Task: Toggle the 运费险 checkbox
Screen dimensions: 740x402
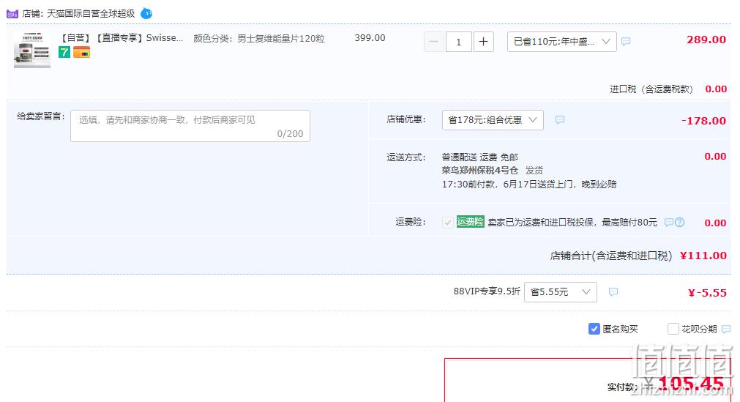Action: 447,222
